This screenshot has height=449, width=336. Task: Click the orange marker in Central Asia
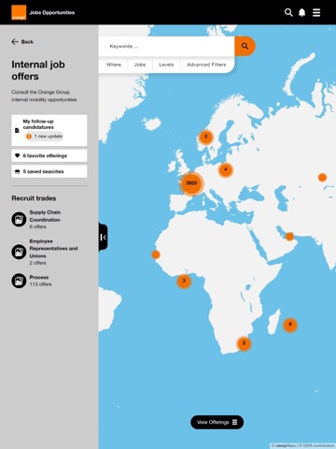pyautogui.click(x=322, y=178)
